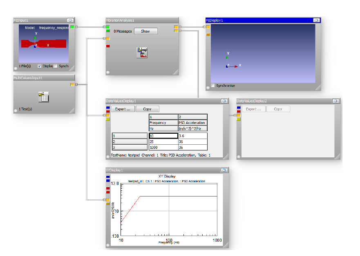The image size is (360, 256).
Task: Click VibrationAnalysis1 red input pin
Action: pos(108,46)
